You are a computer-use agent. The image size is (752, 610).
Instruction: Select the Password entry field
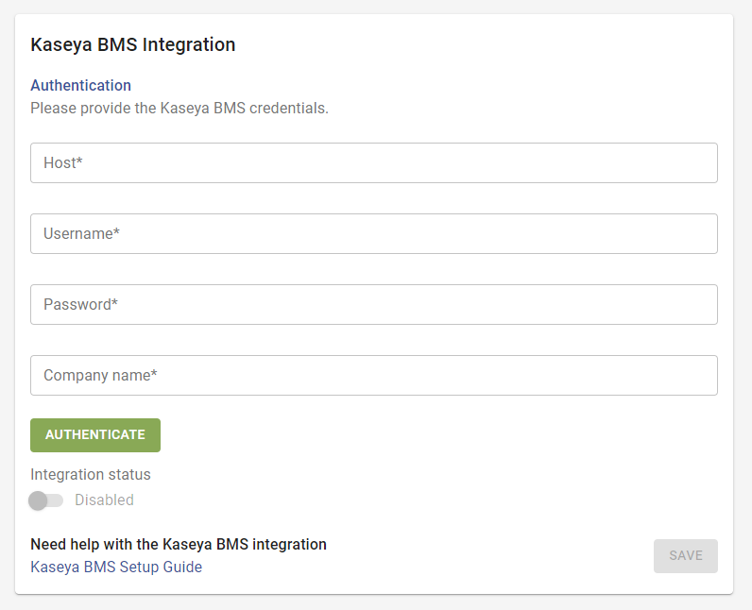coord(373,305)
